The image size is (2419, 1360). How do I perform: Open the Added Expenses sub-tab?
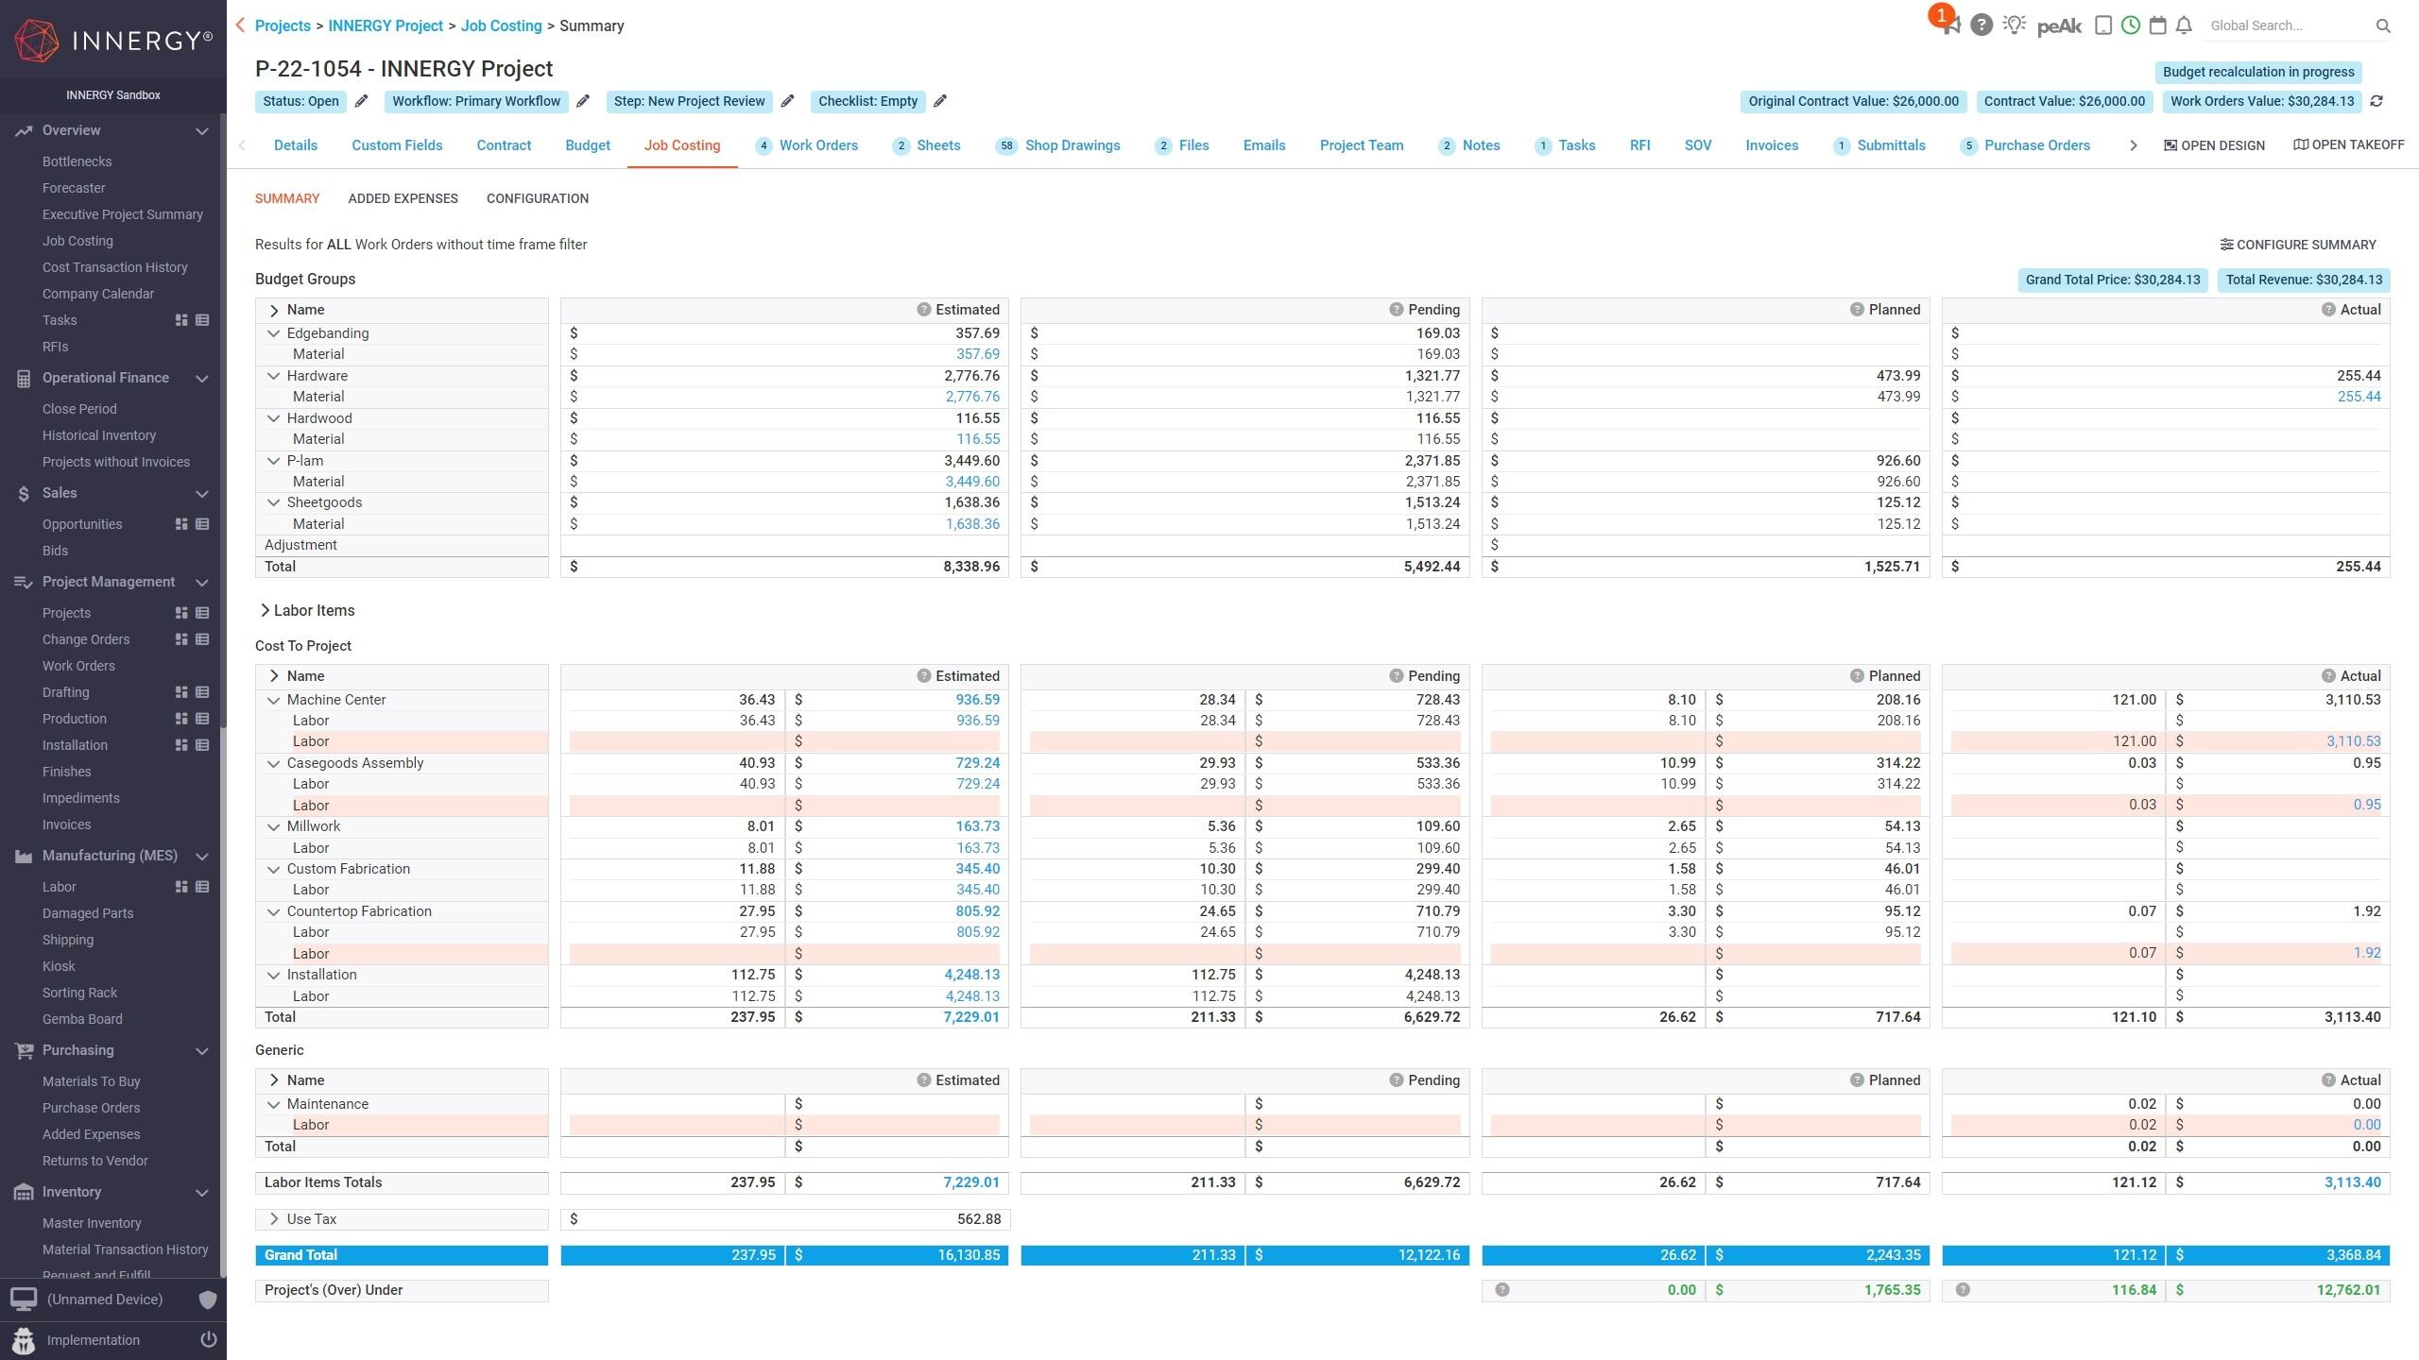tap(403, 198)
